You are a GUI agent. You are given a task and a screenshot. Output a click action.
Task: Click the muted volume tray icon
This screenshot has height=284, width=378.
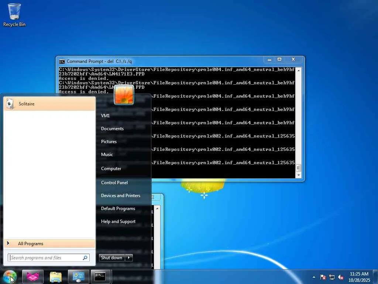tap(341, 277)
